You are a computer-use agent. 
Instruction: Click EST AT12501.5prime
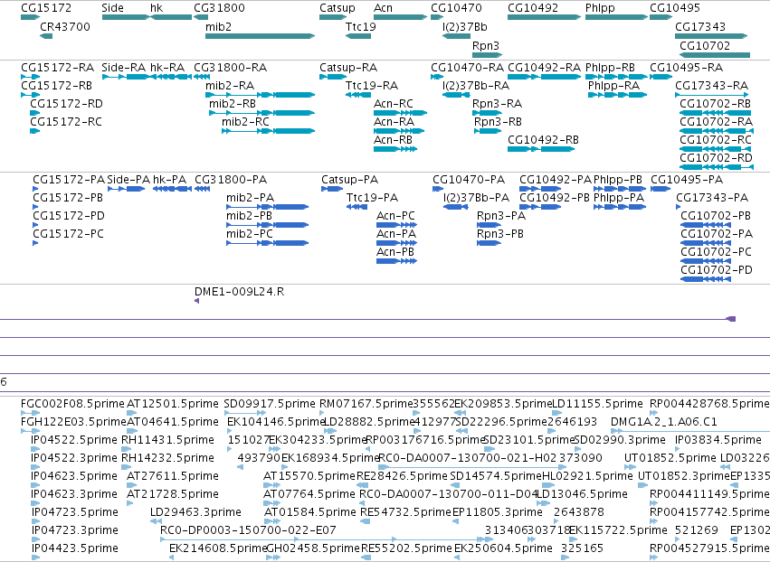pos(172,404)
